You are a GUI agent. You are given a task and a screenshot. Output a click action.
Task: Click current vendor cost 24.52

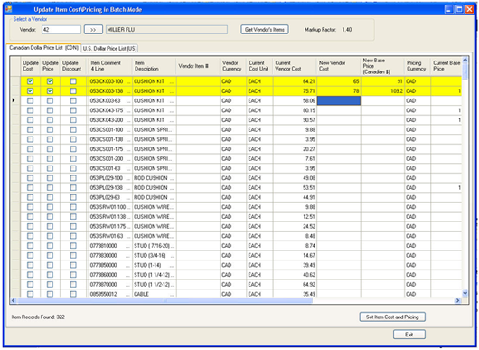[295, 226]
